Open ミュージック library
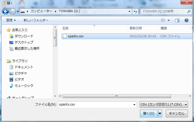Viewport: 194px width, 122px height. coord(24,85)
